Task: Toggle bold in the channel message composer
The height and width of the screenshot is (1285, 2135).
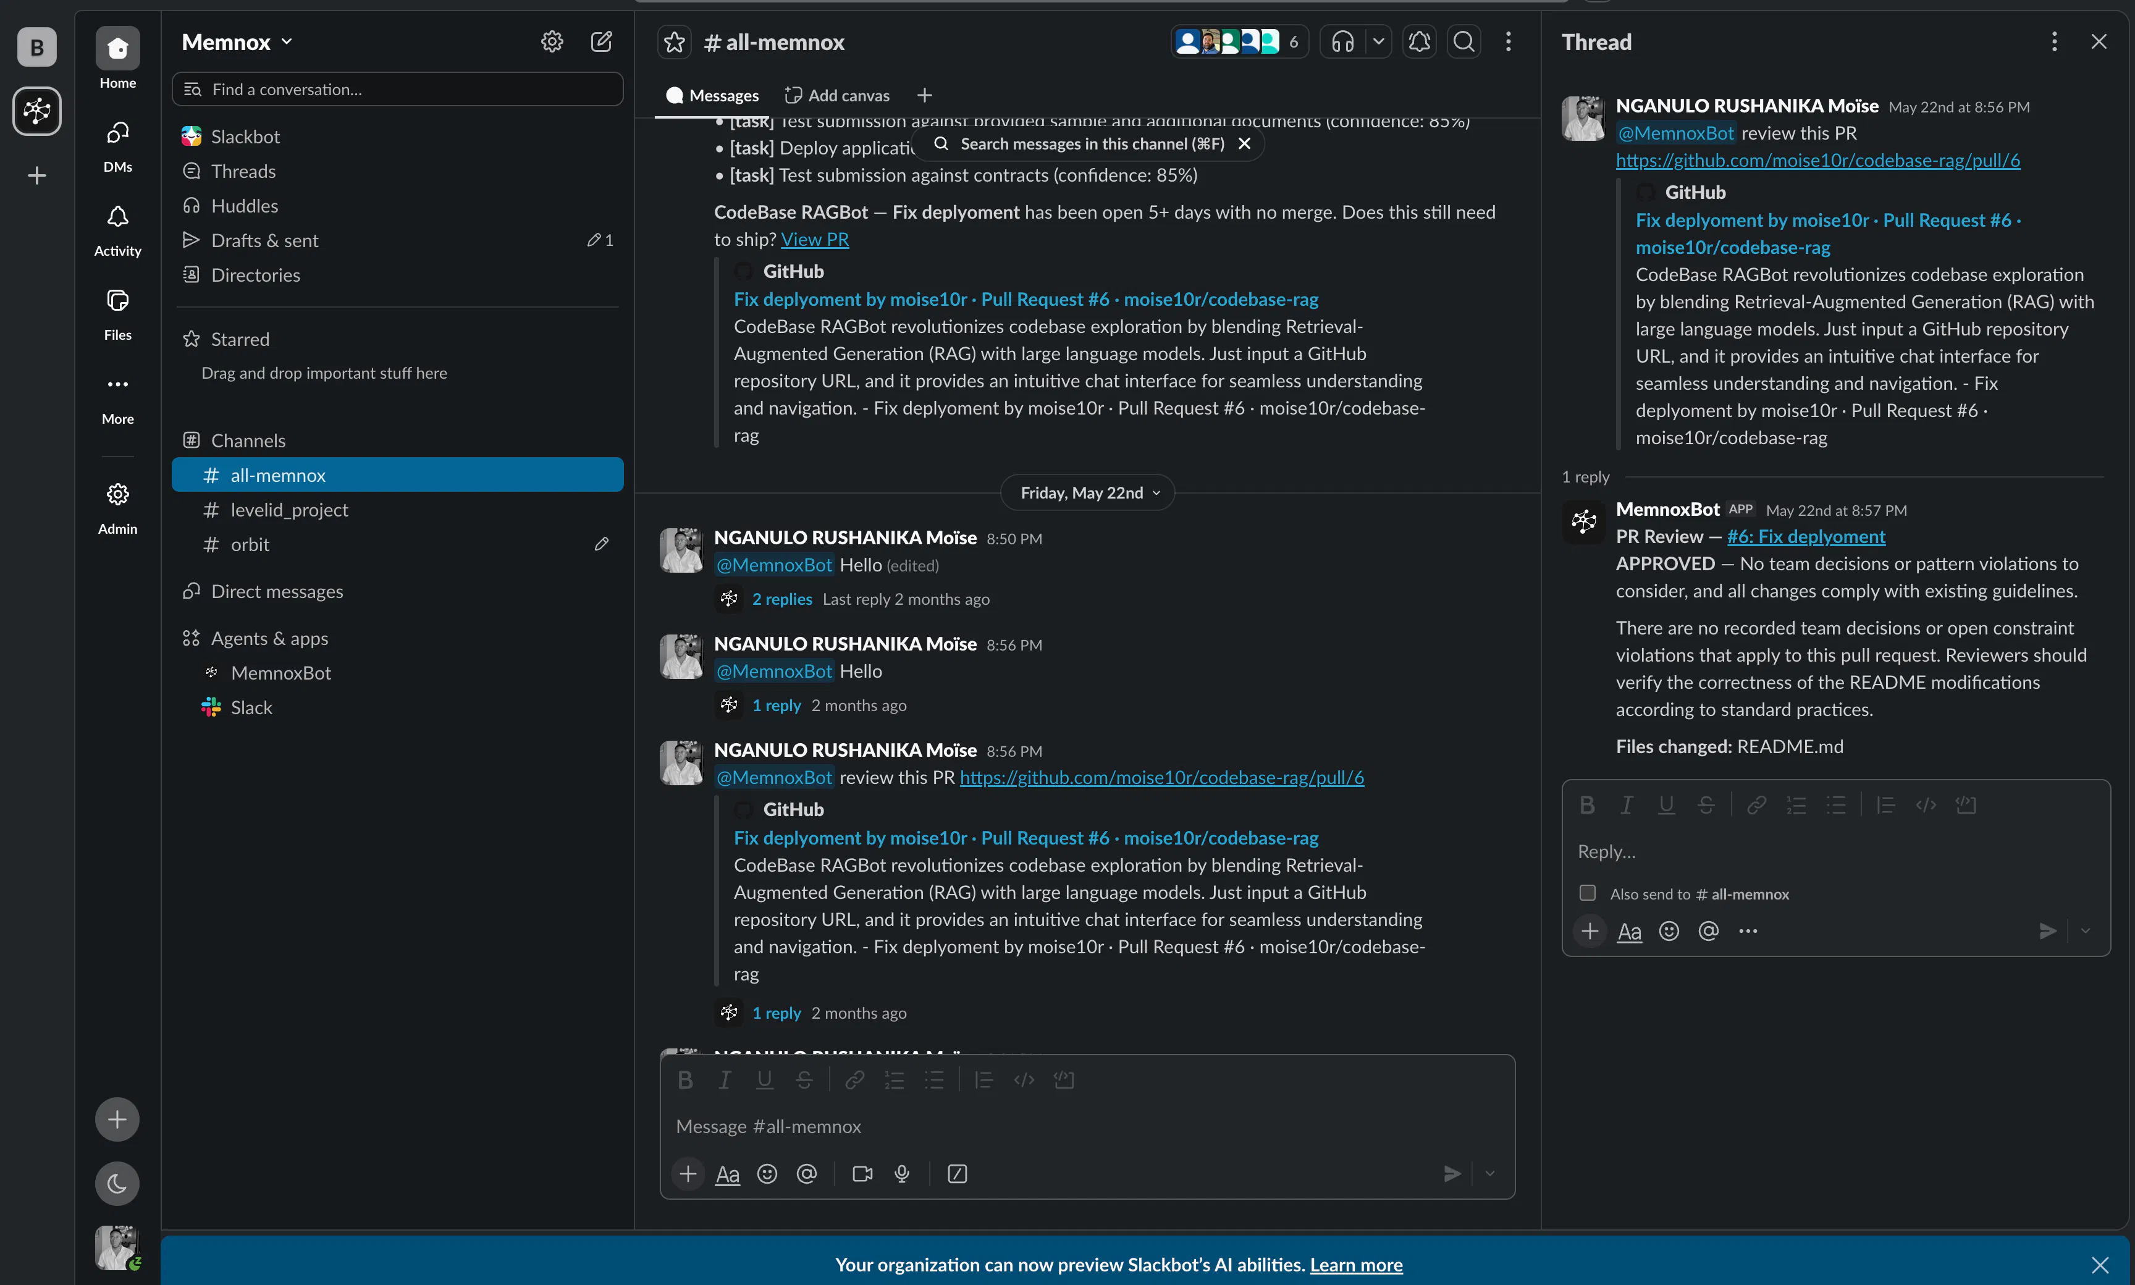Action: (x=685, y=1080)
